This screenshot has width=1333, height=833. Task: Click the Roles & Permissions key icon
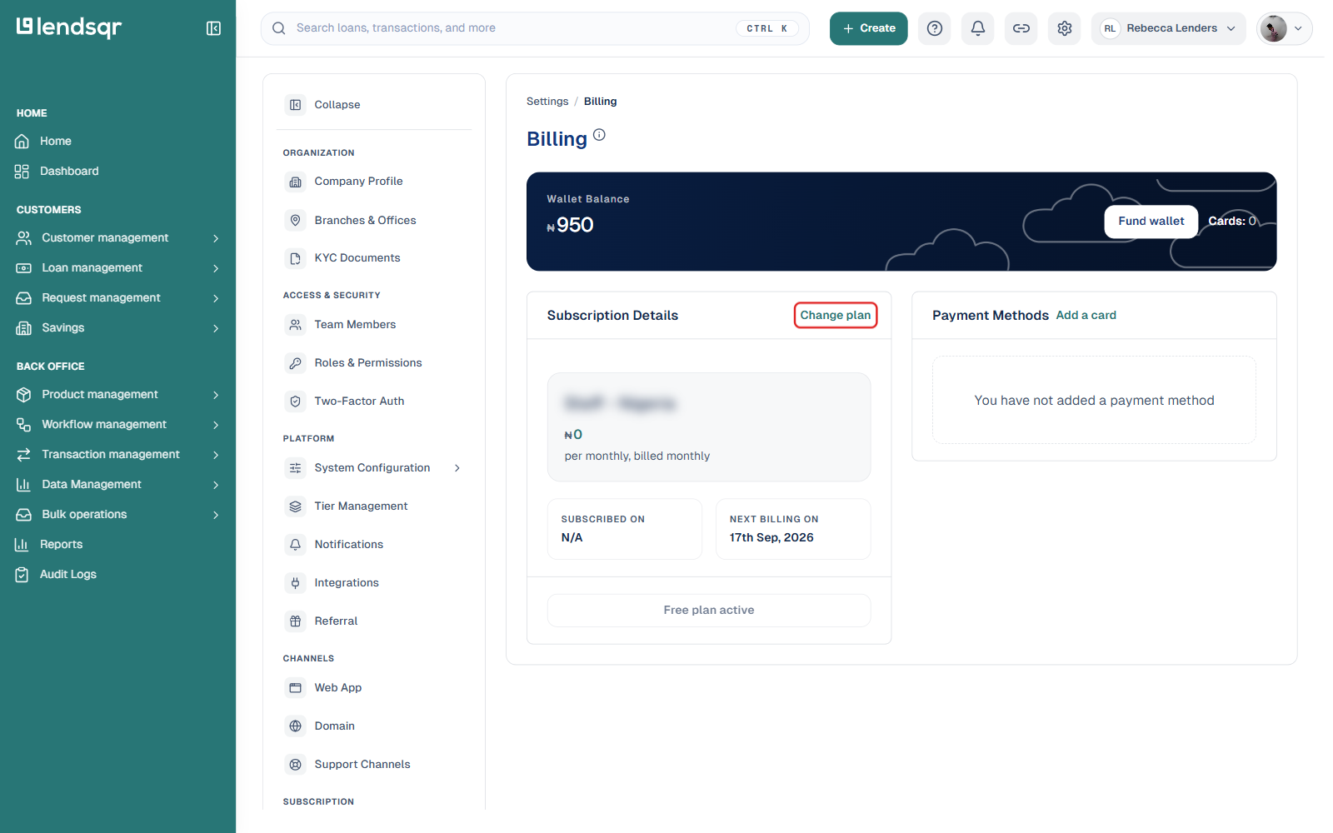[295, 363]
